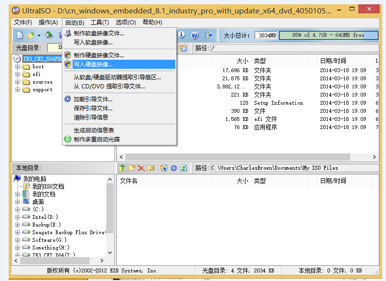386x281 pixels.
Task: Select 我的ISO文档 in local tree
Action: pos(48,186)
